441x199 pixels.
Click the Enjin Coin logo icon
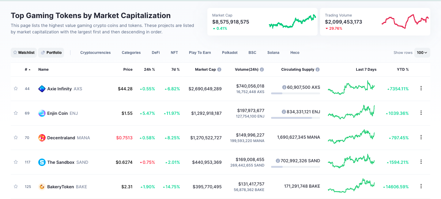pyautogui.click(x=42, y=113)
